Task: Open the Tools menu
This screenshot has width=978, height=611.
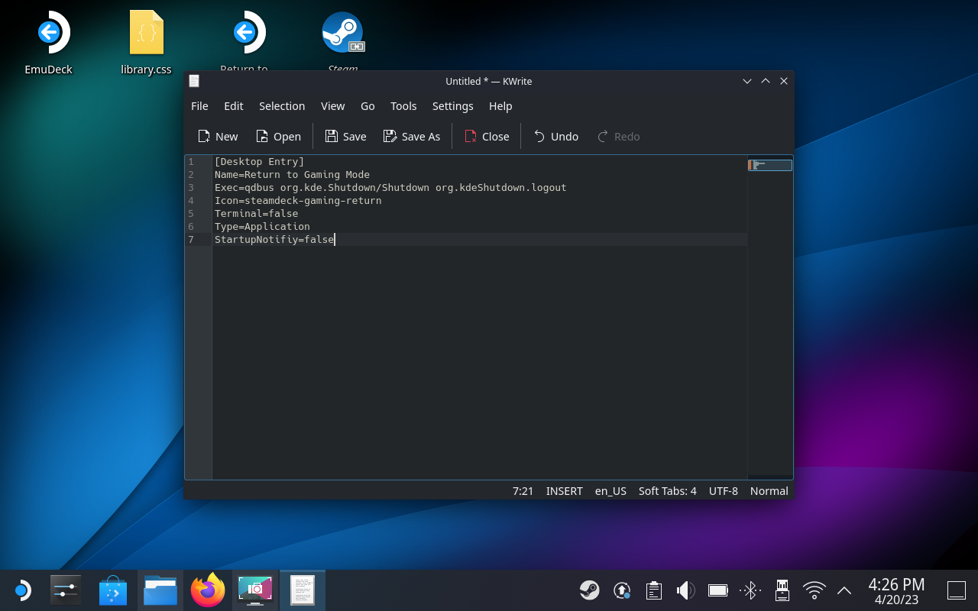Action: pos(403,106)
